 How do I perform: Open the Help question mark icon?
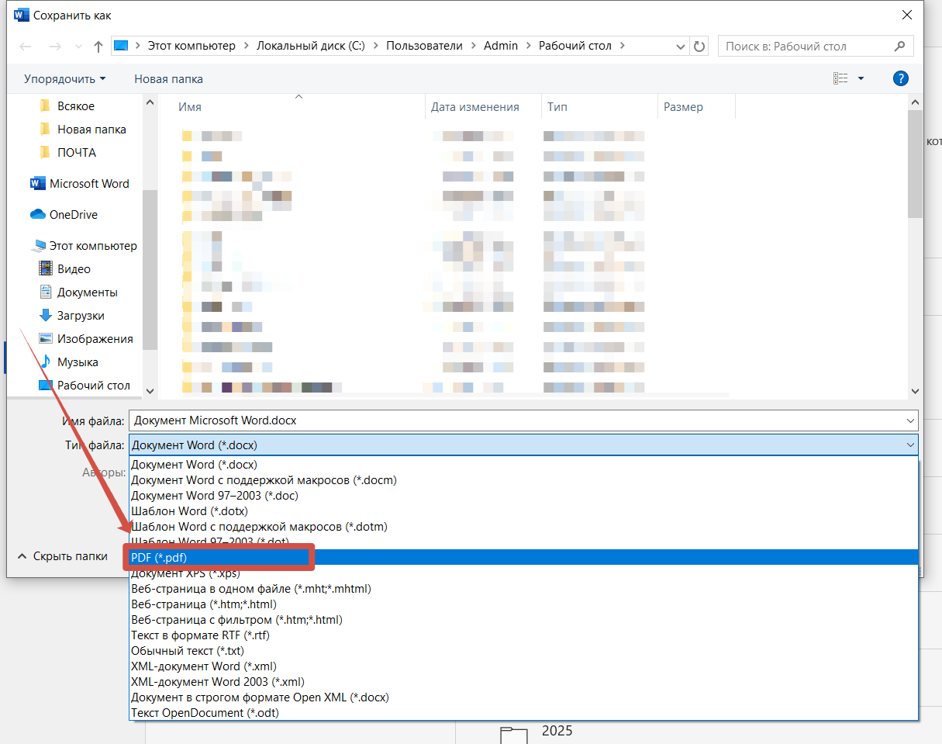coord(900,78)
